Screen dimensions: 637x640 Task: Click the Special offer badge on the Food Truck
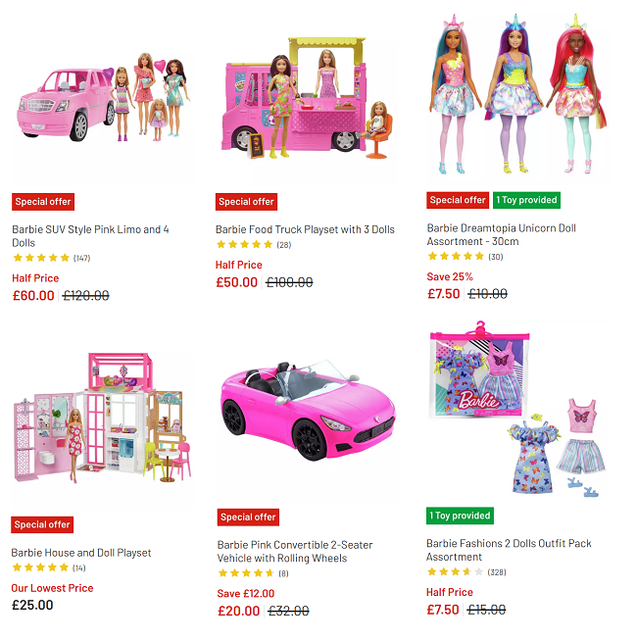point(247,202)
